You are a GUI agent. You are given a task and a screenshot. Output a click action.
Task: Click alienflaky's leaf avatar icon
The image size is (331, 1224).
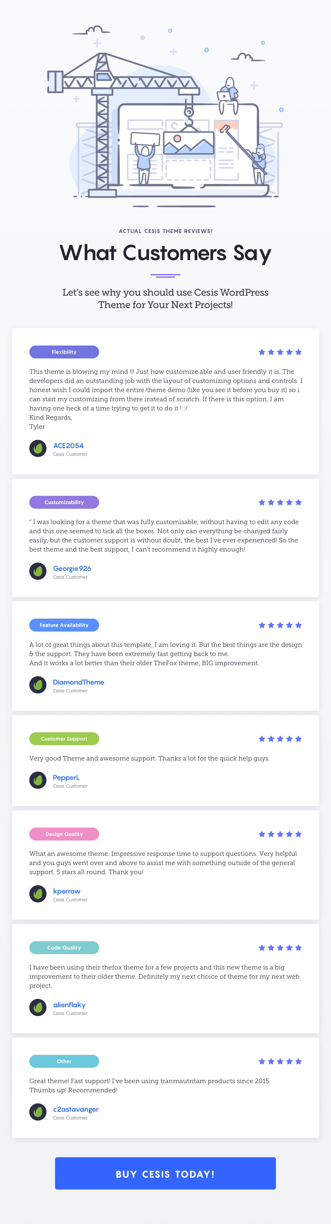(38, 1007)
